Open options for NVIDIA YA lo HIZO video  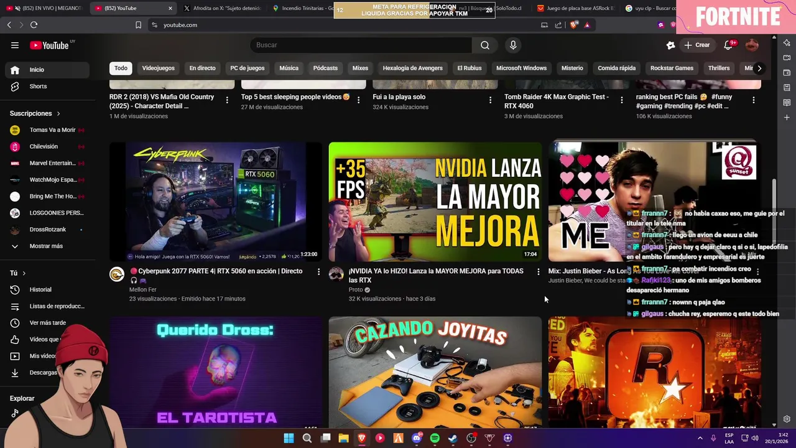pos(538,272)
